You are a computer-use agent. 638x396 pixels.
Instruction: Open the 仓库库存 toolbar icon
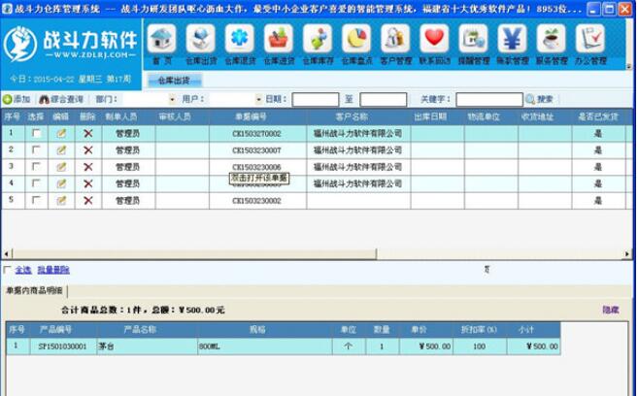(318, 39)
